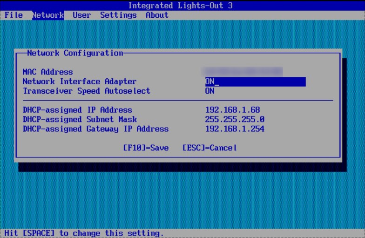365x238 pixels.
Task: Click the Transceiver Speed Autoselect label
Action: click(x=87, y=91)
